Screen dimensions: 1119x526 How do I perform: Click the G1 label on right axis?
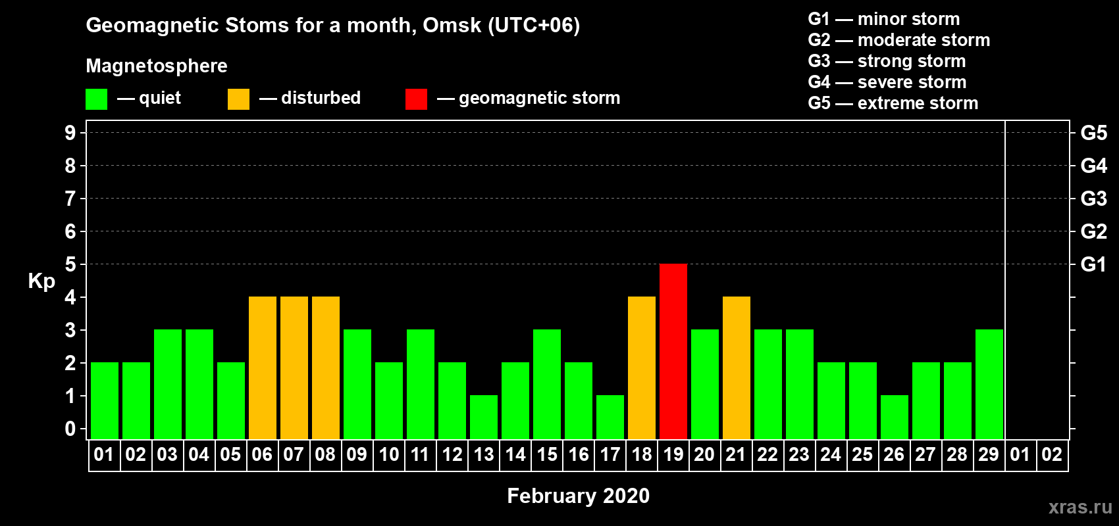point(1094,264)
